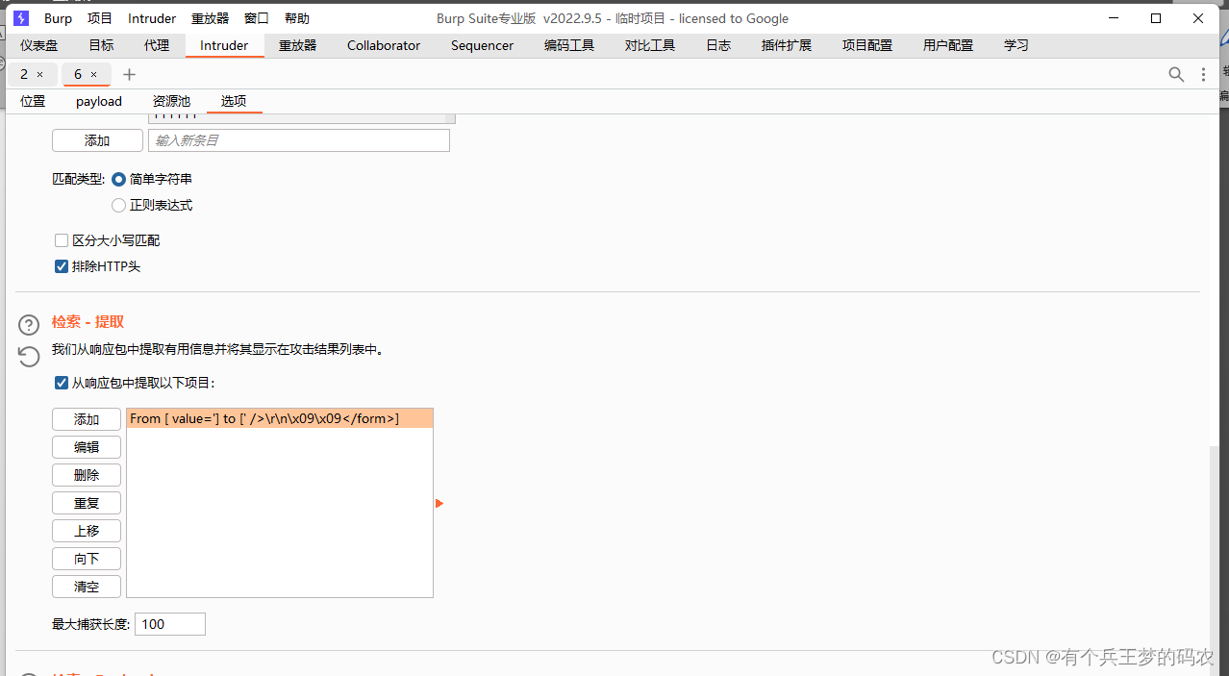Screen dimensions: 1229x676
Task: Switch to the Sequencer tab
Action: [x=481, y=45]
